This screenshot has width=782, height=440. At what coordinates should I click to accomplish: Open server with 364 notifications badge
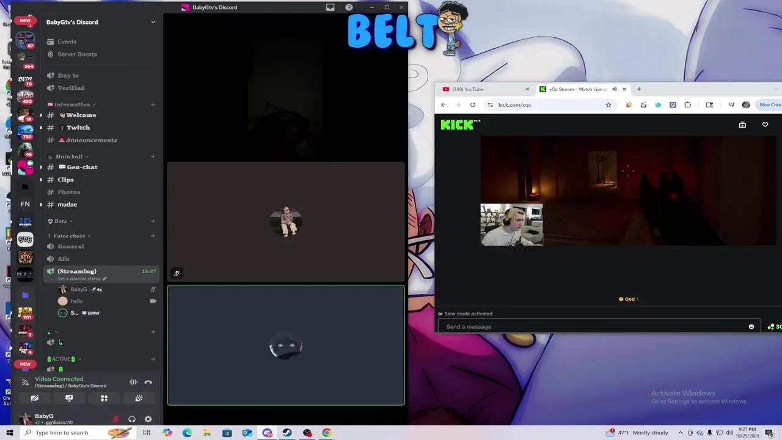(x=25, y=60)
